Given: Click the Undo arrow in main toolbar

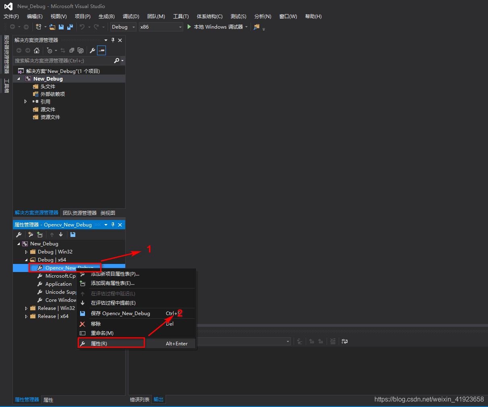Looking at the screenshot, I should click(x=82, y=27).
